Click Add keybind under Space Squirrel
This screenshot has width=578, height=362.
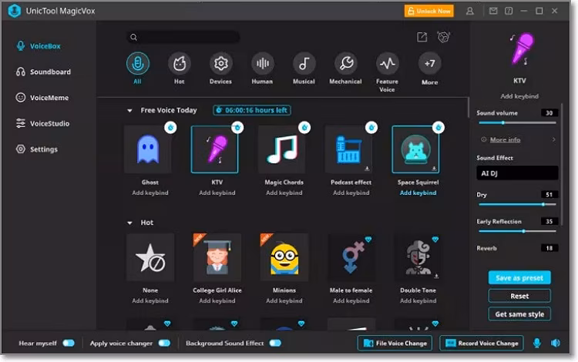[418, 193]
